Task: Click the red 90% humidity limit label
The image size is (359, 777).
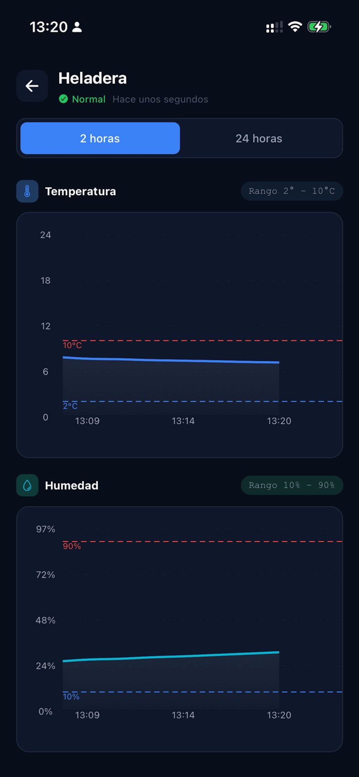Action: [72, 546]
